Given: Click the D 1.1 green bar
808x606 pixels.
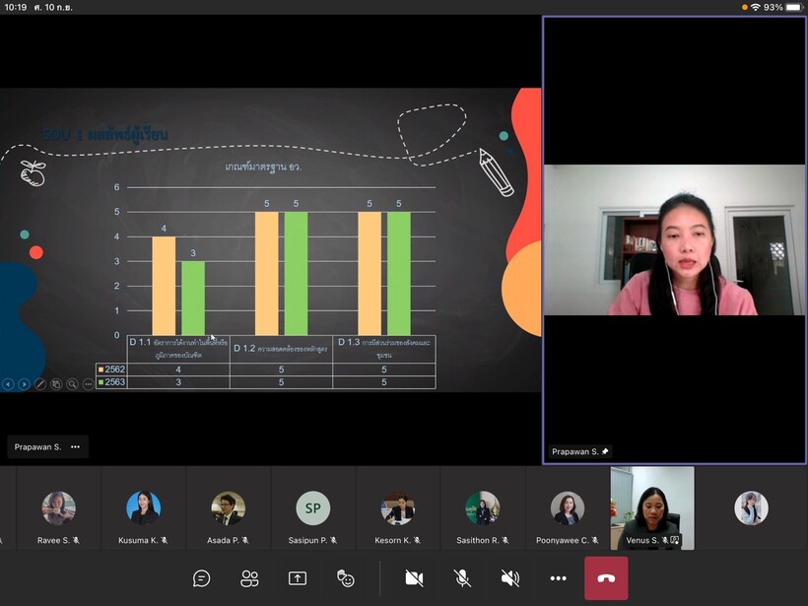Looking at the screenshot, I should pos(193,298).
